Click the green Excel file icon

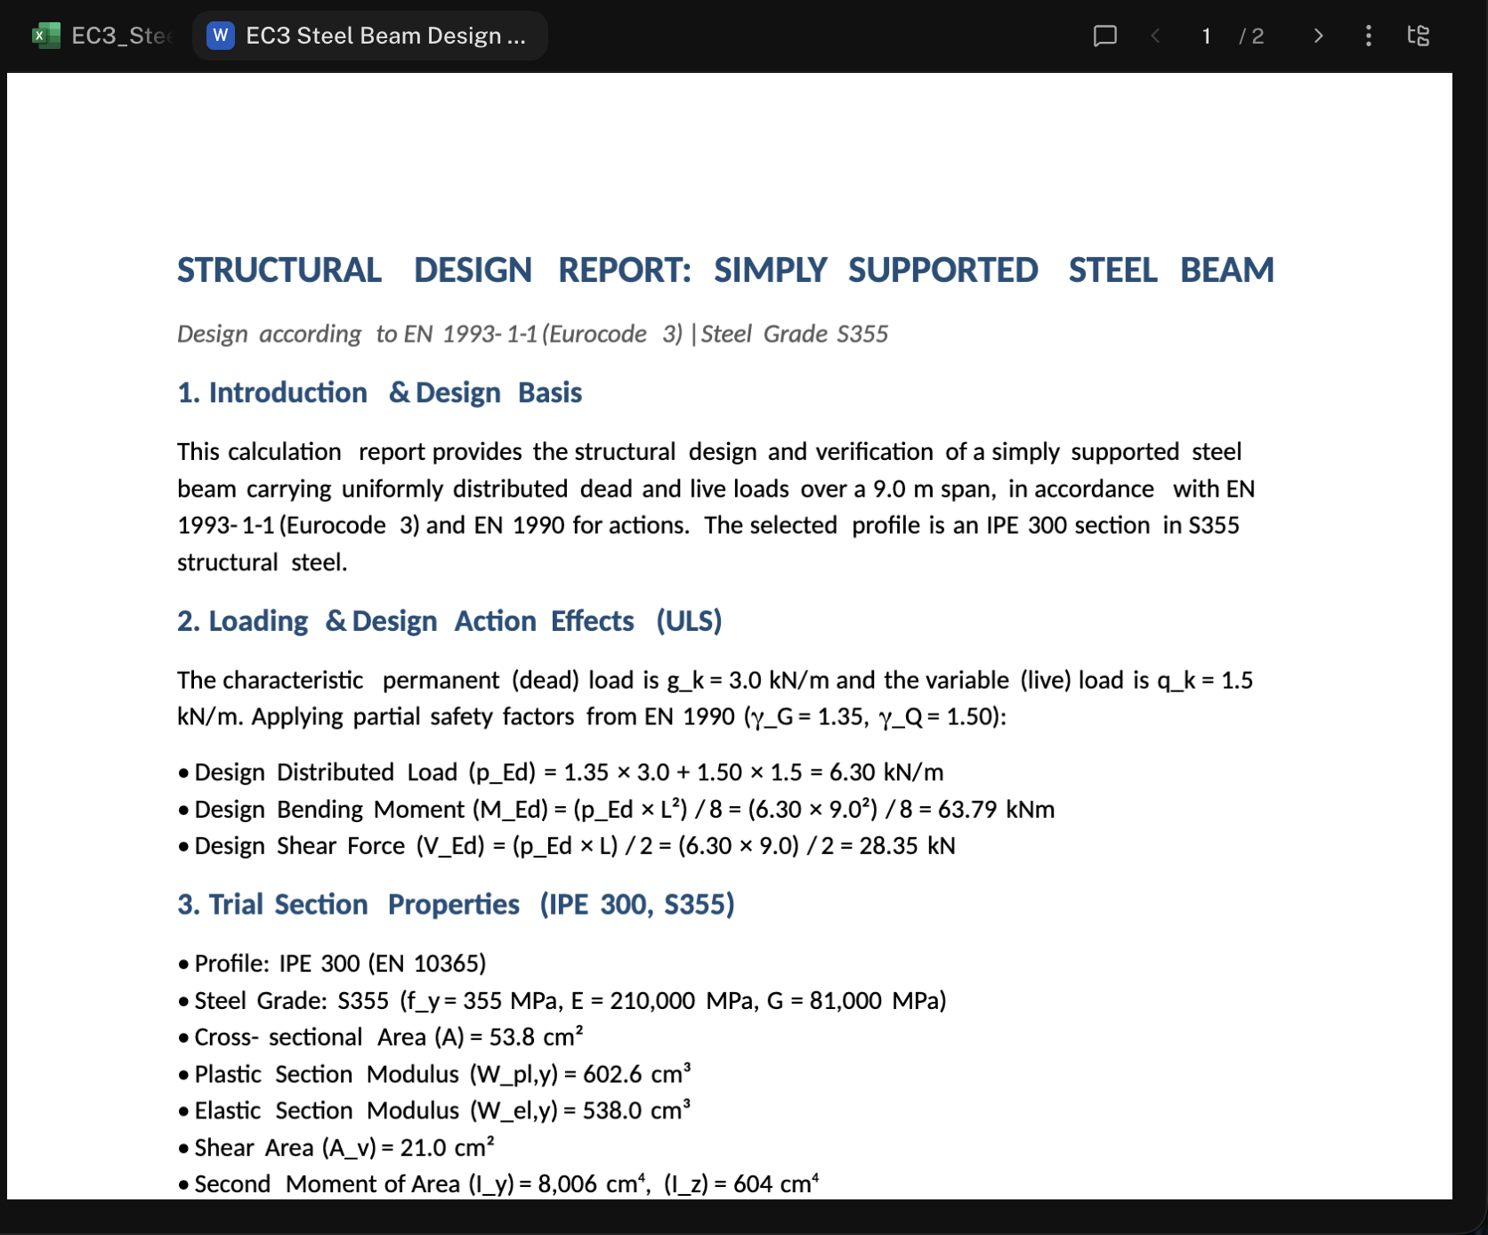click(x=45, y=36)
